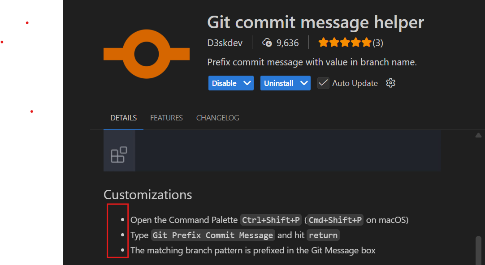Click the install count download icon
485x265 pixels.
click(x=267, y=43)
